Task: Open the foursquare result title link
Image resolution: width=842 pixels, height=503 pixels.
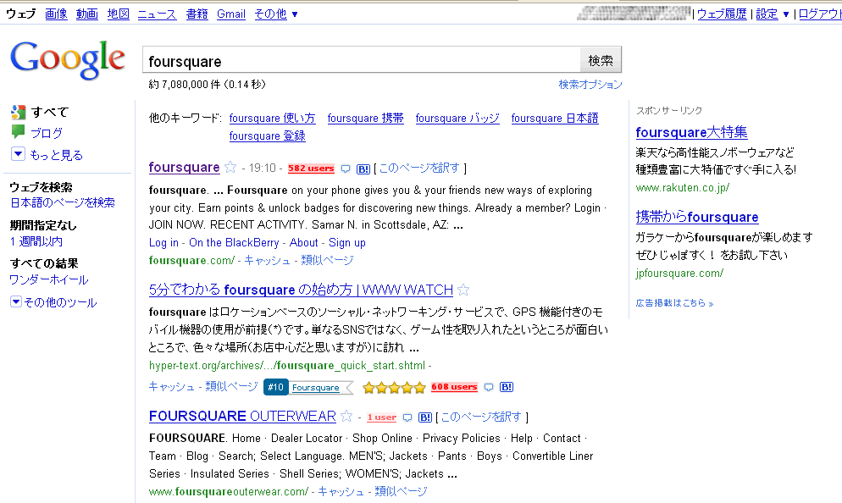Action: click(184, 168)
